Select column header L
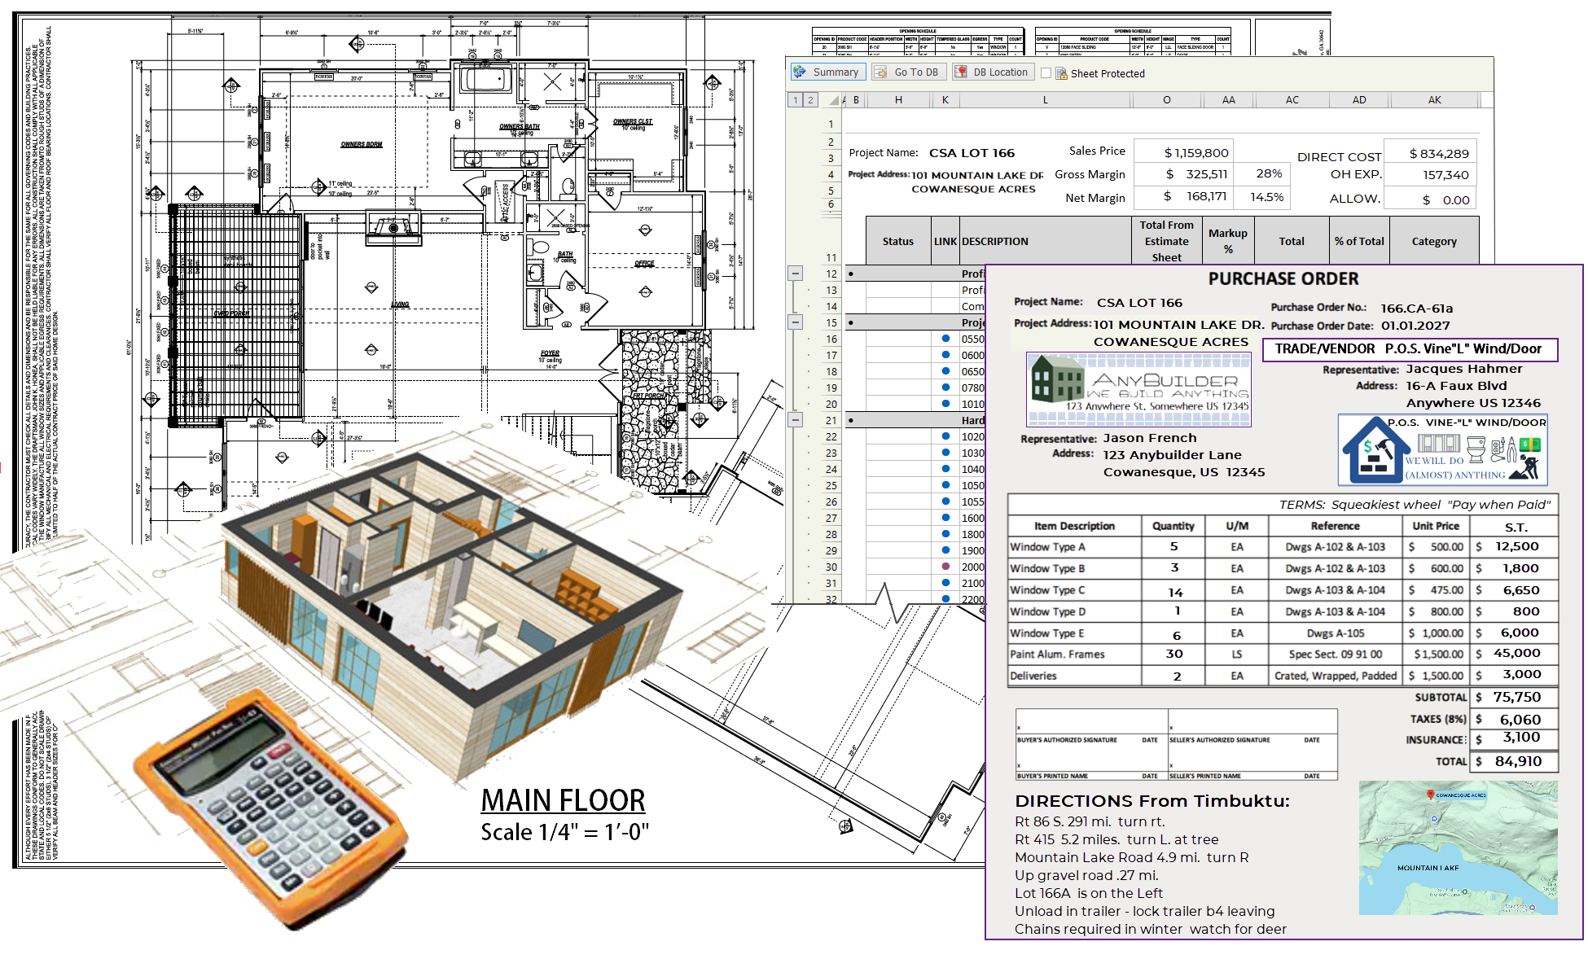Screen dimensions: 1588x959 pyautogui.click(x=1045, y=100)
